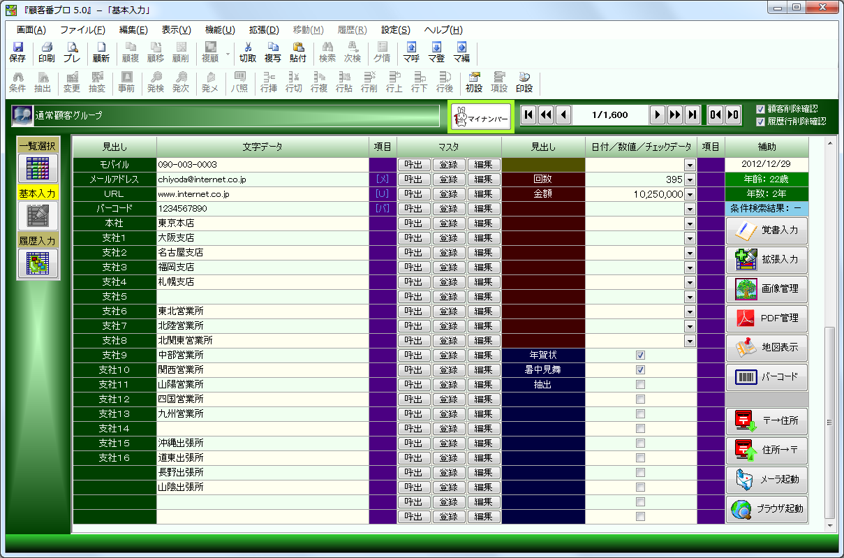
Task: Check the checkbox in the 九州営業所 row
Action: point(640,414)
